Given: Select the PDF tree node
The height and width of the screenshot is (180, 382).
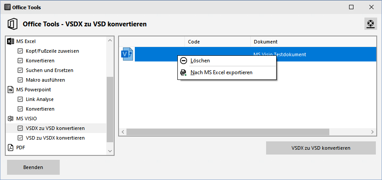Looking at the screenshot, I should click(21, 148).
